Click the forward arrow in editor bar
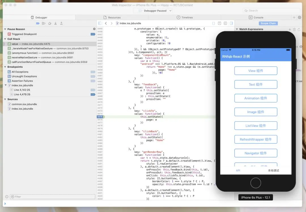 coord(111,23)
